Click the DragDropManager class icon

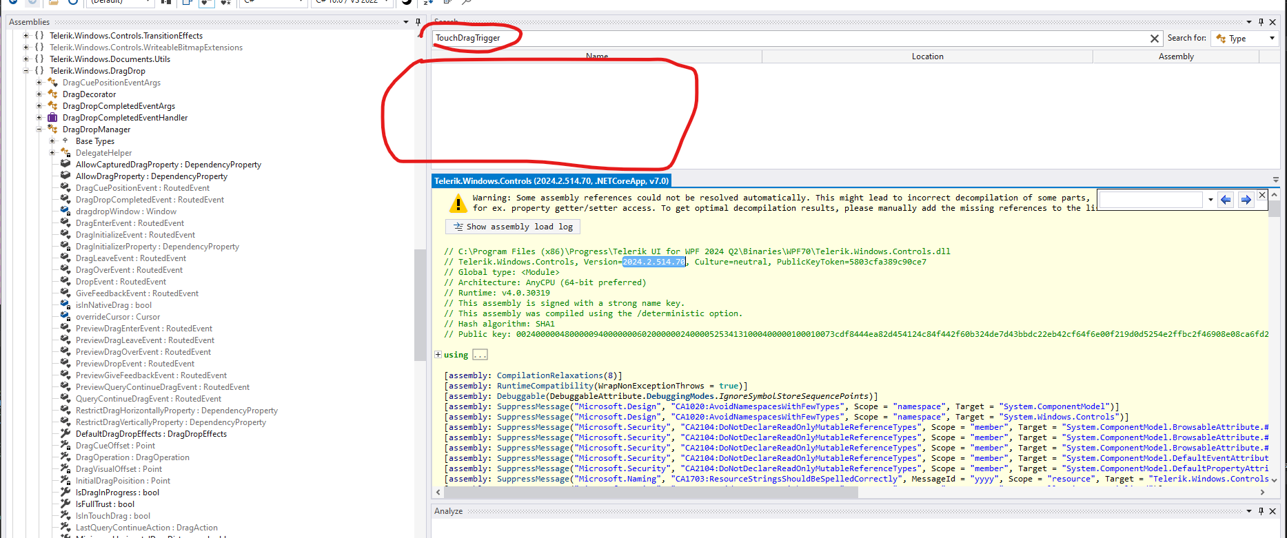[52, 130]
